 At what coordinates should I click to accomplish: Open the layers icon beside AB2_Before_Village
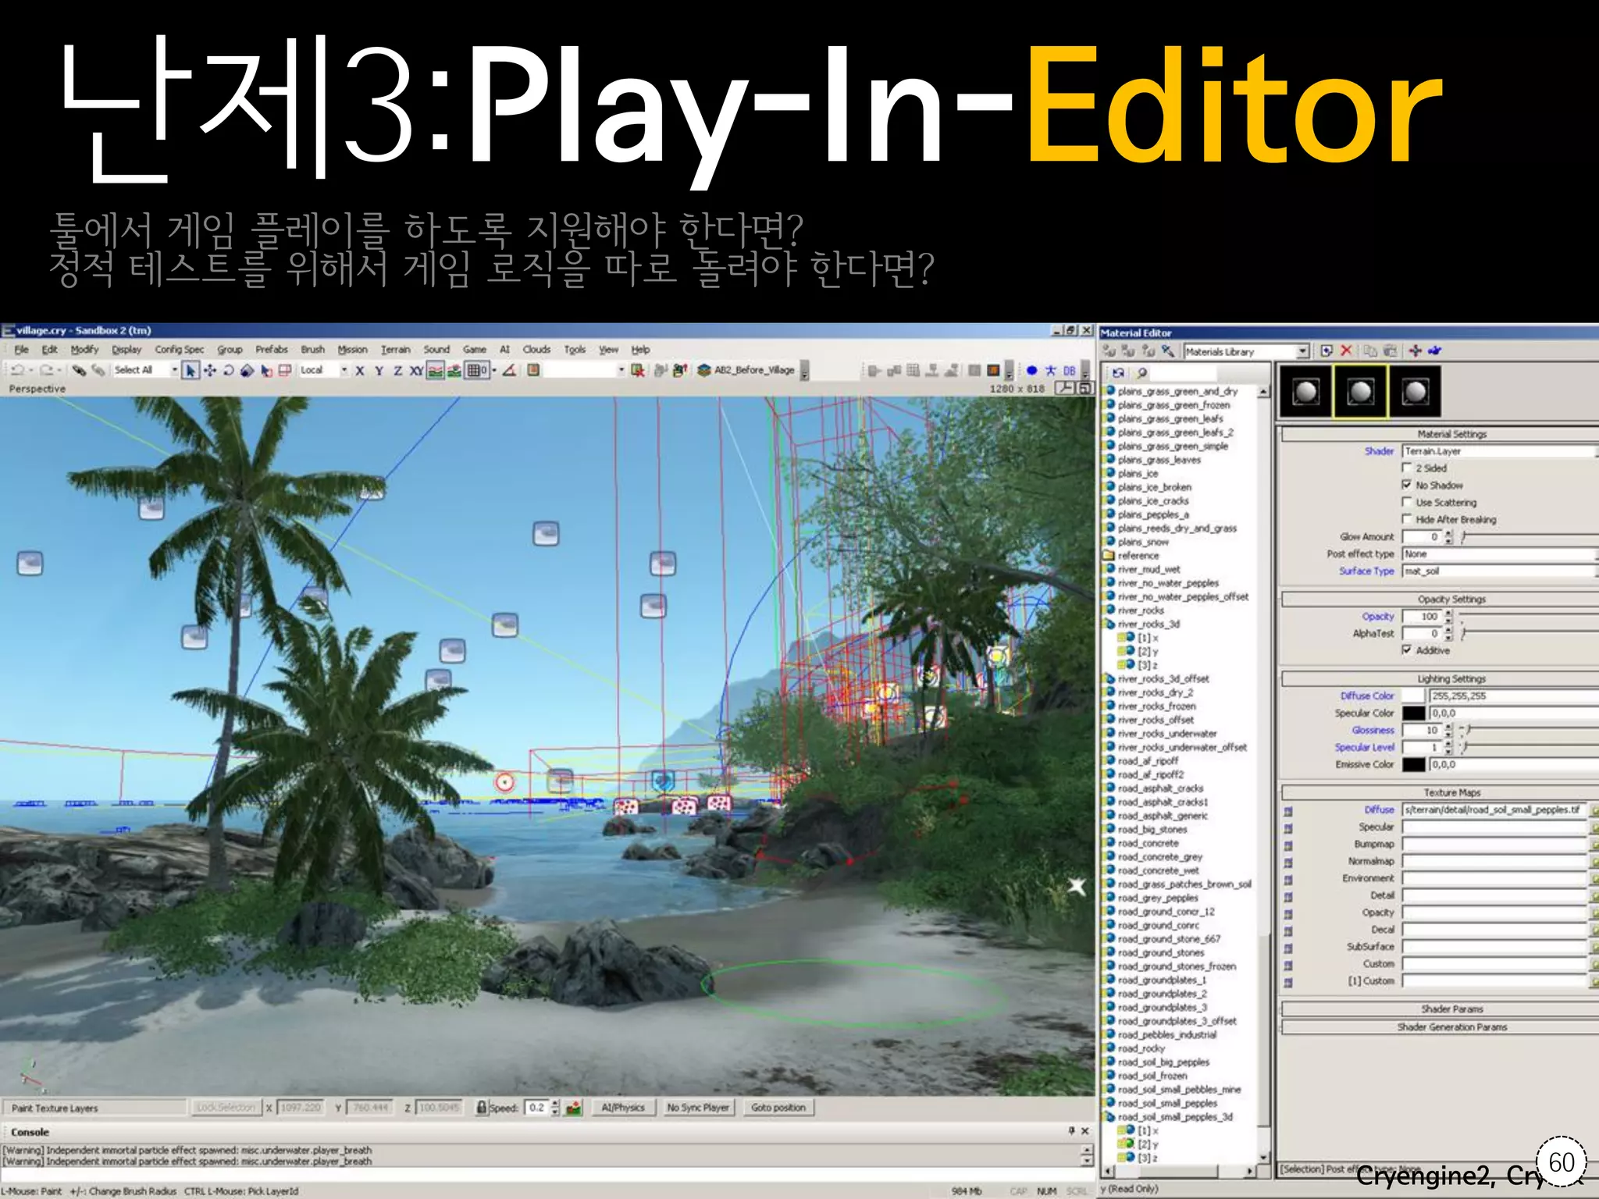click(703, 370)
